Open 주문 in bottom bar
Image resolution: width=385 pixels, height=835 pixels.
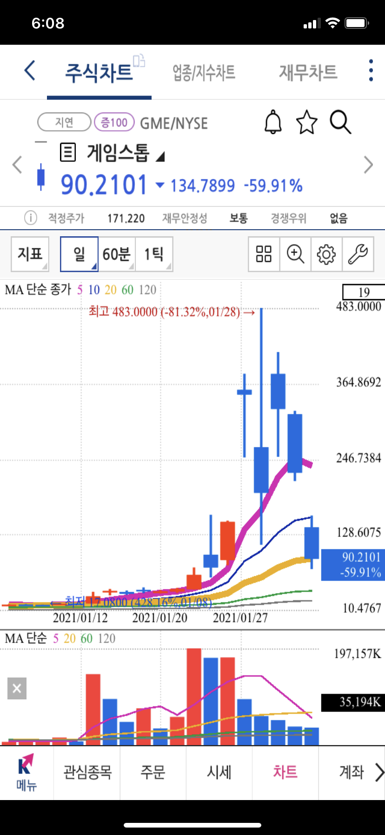tap(153, 772)
